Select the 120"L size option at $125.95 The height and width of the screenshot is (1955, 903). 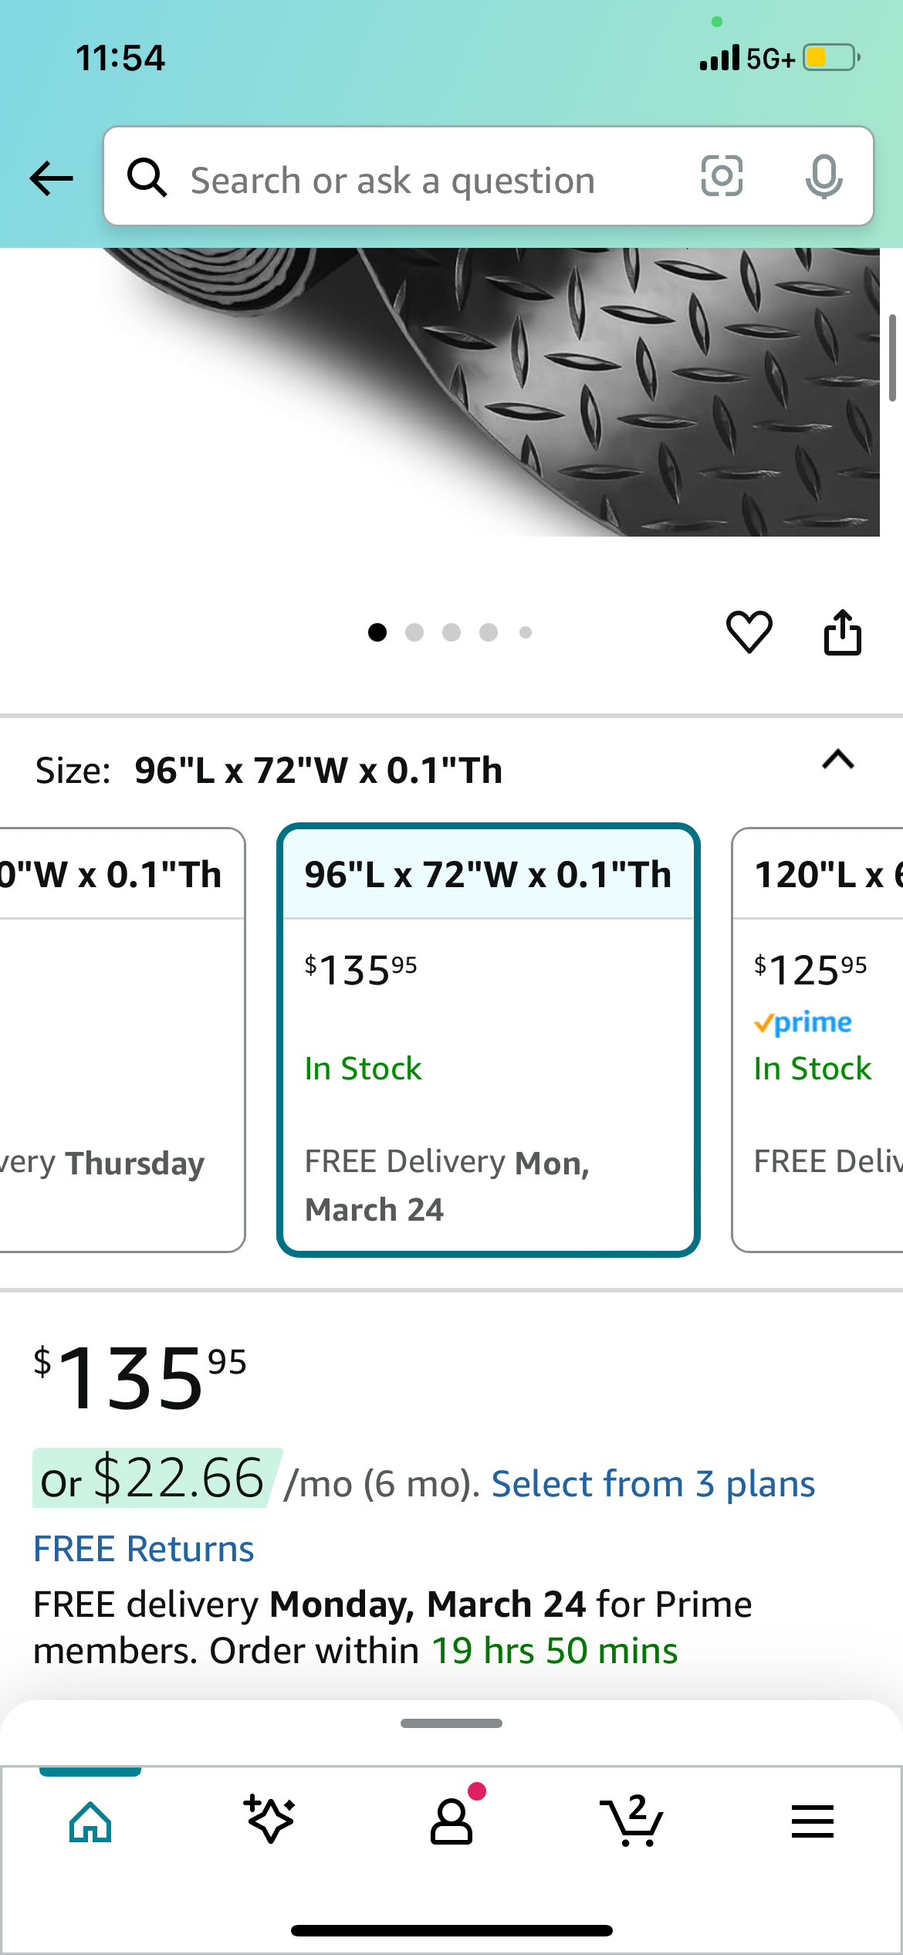[x=818, y=1039]
